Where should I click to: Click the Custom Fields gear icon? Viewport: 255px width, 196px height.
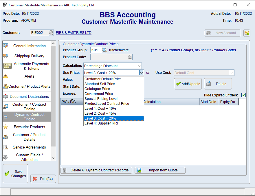[5, 157]
